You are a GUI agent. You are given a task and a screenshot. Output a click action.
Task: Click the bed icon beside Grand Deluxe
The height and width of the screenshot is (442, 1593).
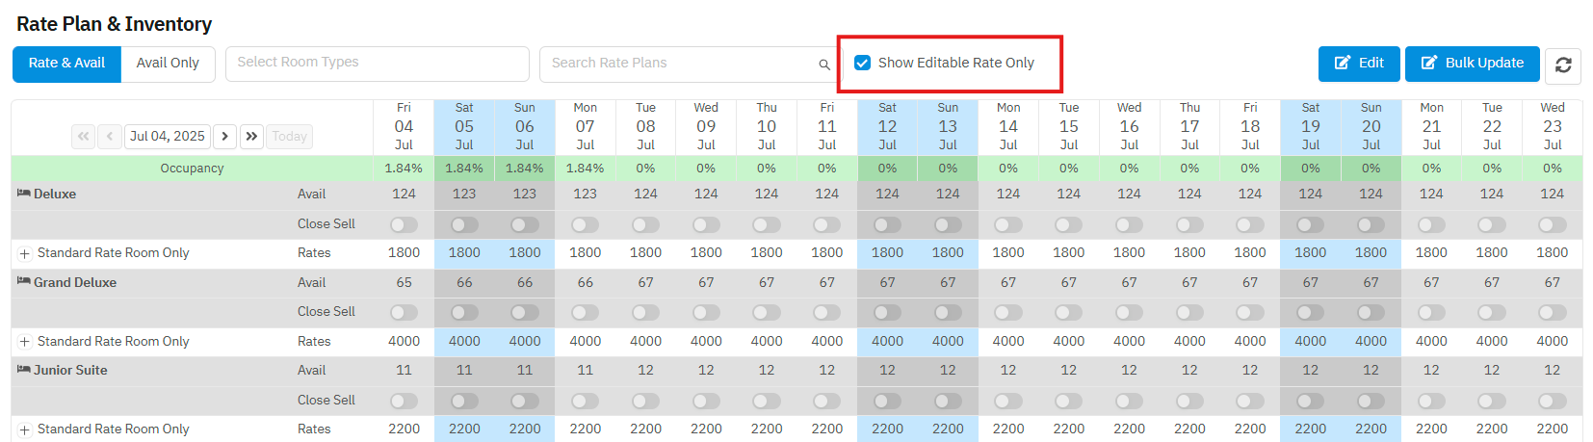[24, 282]
